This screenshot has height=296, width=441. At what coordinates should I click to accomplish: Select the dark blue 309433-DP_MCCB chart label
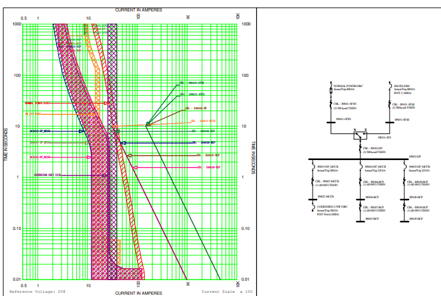pyautogui.click(x=40, y=131)
